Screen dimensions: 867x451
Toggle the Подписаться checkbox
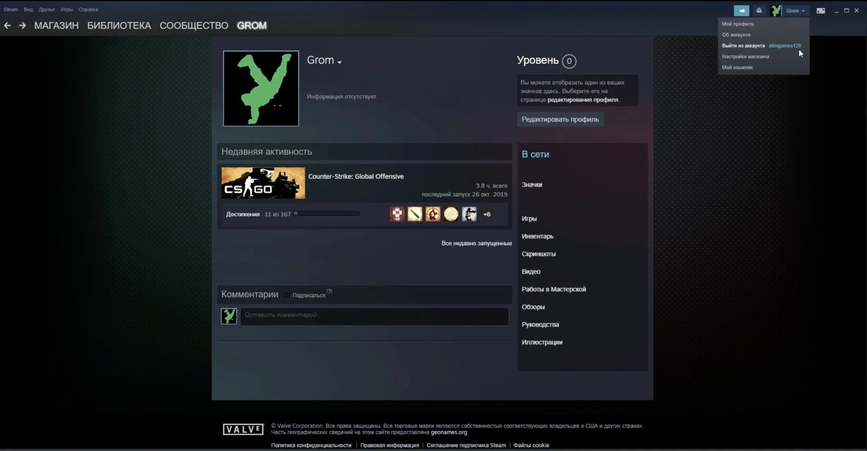click(x=288, y=296)
